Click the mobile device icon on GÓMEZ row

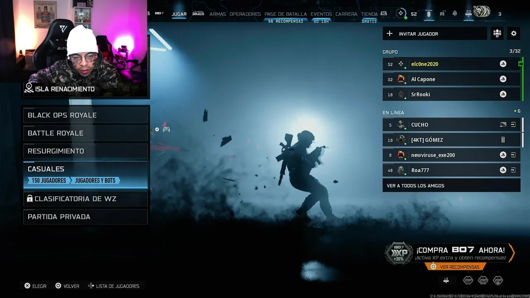tap(503, 140)
